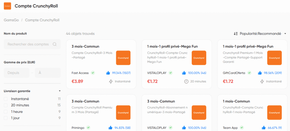Click the Rechercher des comptes search field

pos(32,44)
